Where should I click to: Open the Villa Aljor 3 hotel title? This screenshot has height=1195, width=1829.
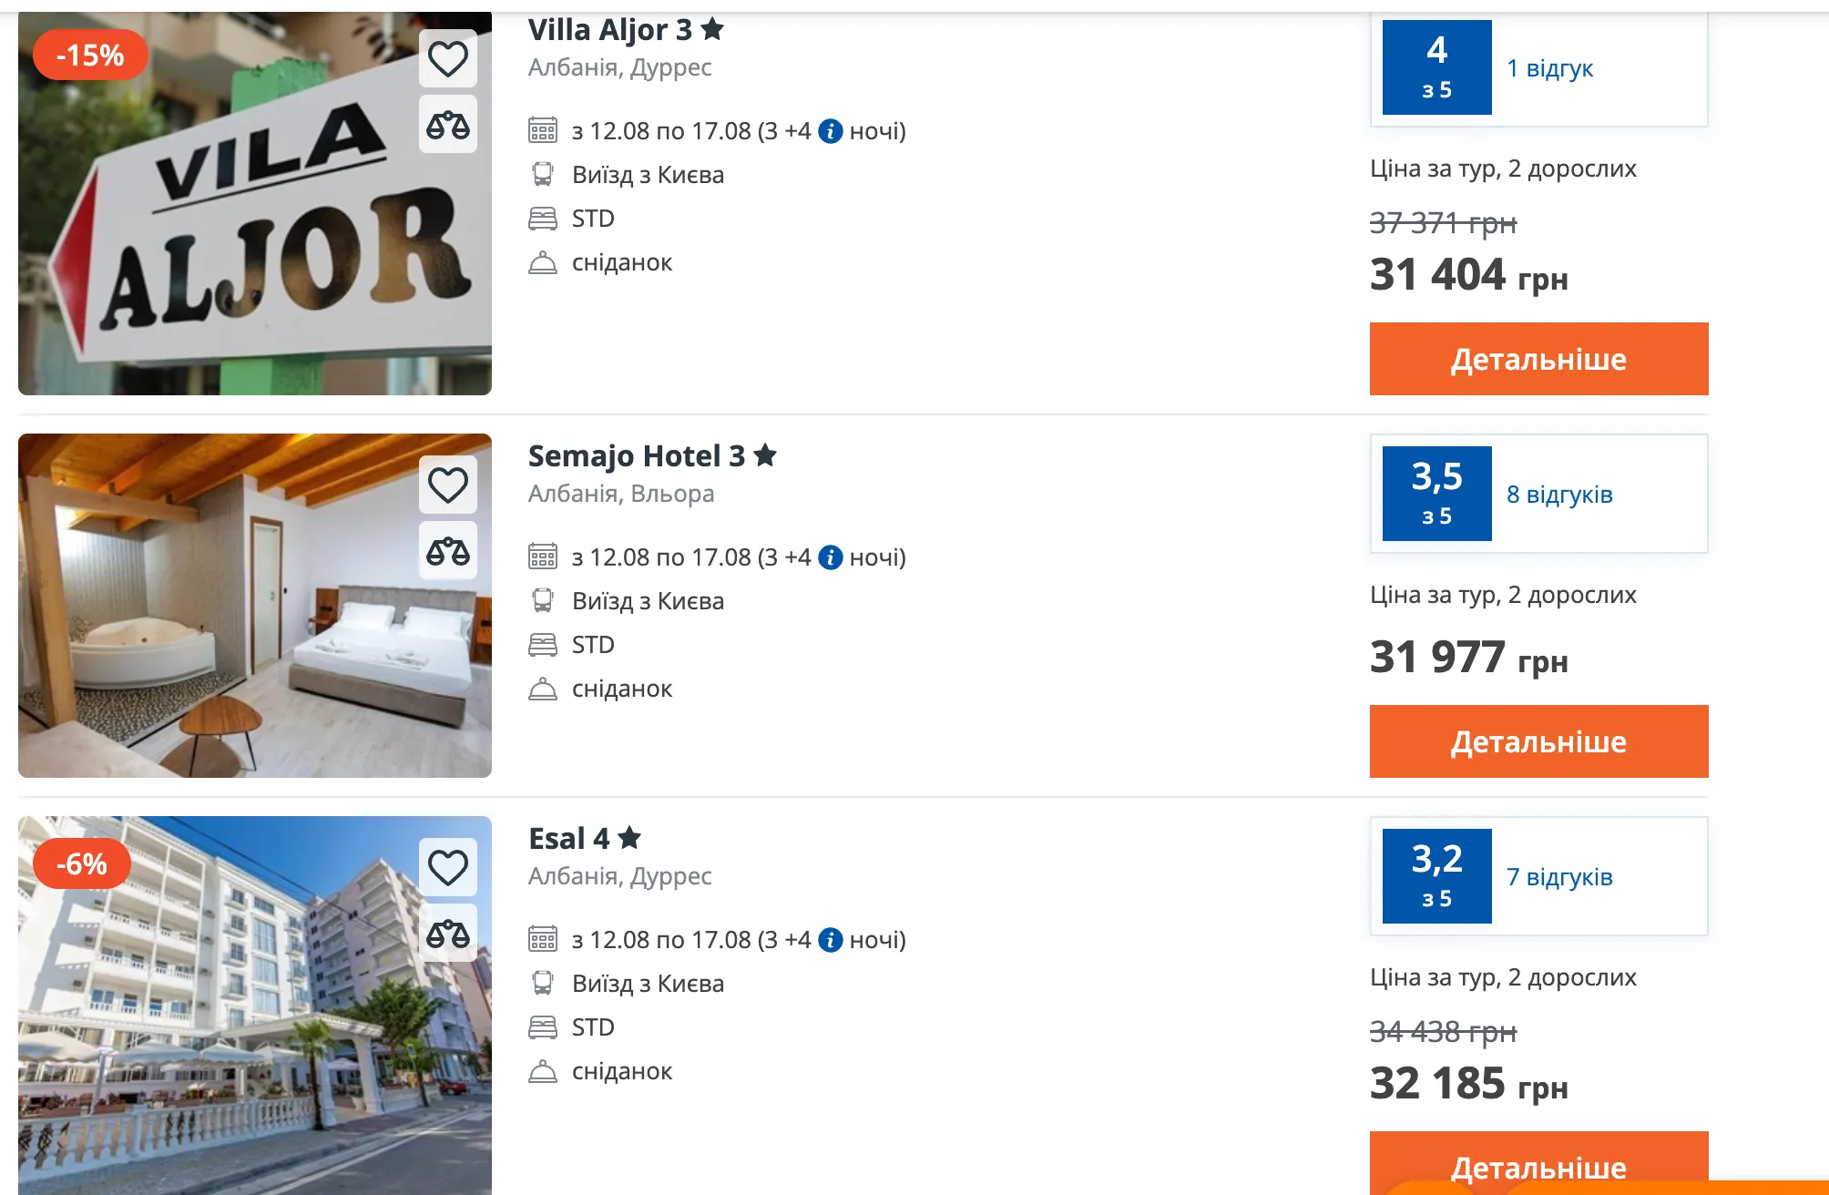click(x=626, y=30)
